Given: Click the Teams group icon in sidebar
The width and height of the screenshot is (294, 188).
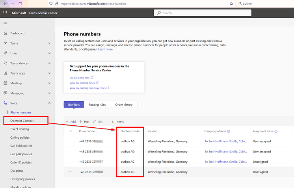Looking at the screenshot, I should tap(6, 43).
